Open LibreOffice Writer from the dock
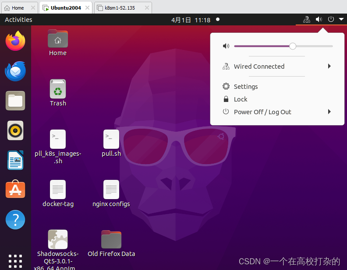The image size is (347, 270). click(15, 160)
